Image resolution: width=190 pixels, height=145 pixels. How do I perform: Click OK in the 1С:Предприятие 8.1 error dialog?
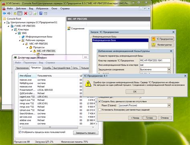135,92
